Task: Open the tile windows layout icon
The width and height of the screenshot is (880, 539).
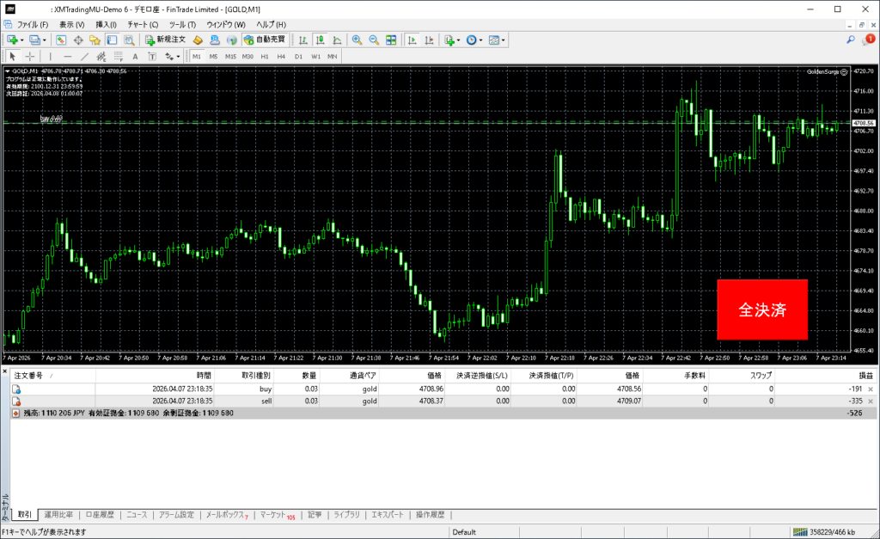Action: [x=391, y=40]
